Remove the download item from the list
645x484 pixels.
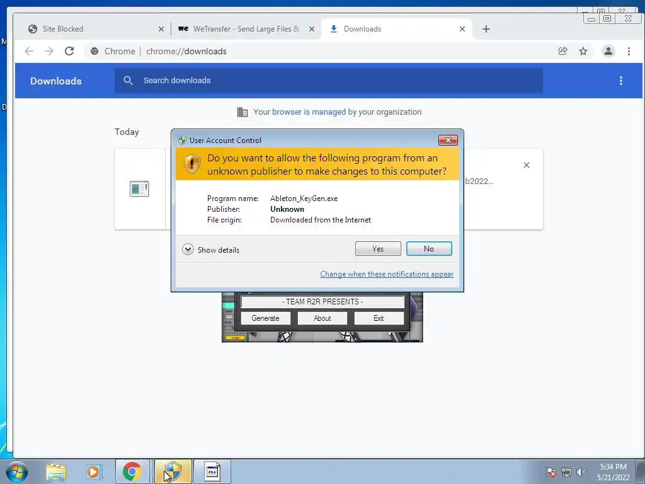527,166
